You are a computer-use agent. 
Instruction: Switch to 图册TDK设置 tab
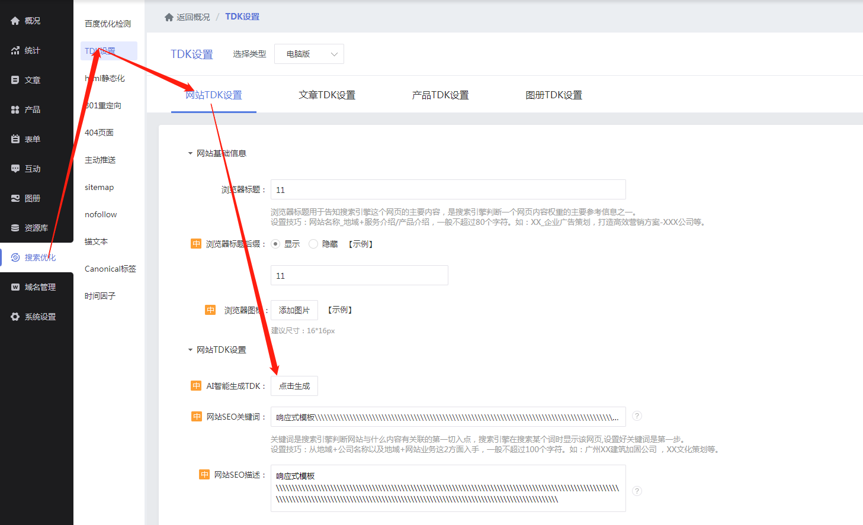click(554, 95)
